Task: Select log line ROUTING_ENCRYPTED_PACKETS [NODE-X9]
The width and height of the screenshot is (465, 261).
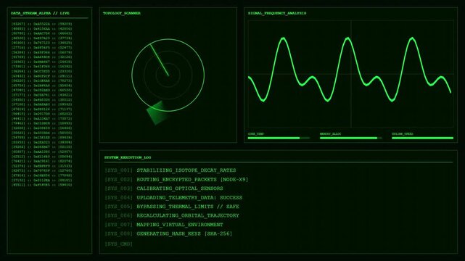Action: tap(192, 180)
